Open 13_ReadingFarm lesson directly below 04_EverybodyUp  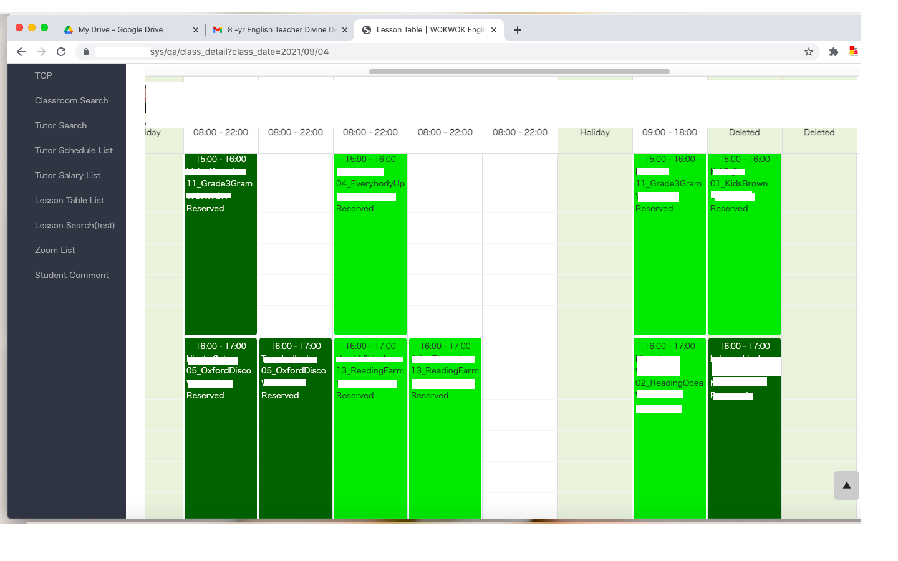pos(370,428)
